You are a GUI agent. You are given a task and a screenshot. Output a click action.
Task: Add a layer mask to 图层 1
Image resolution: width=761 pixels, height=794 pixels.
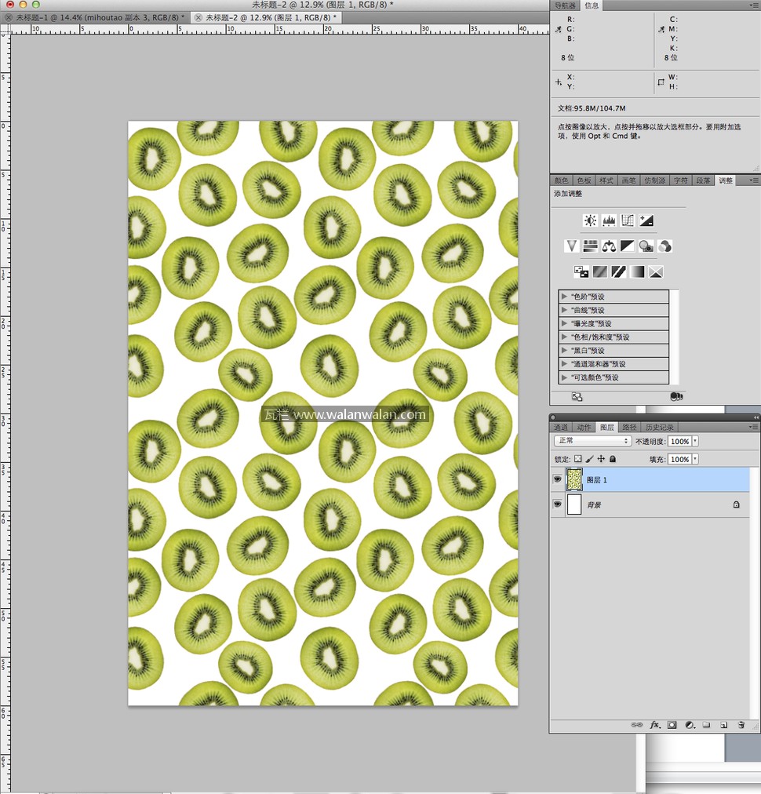(672, 726)
